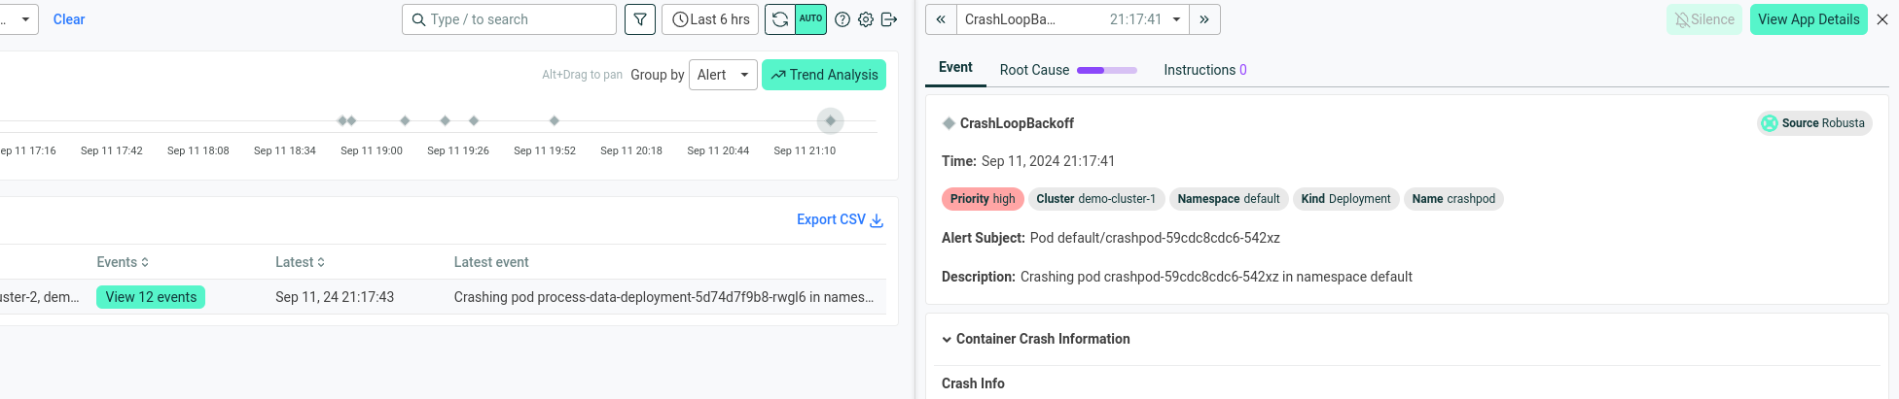Open the help question mark icon

click(842, 19)
